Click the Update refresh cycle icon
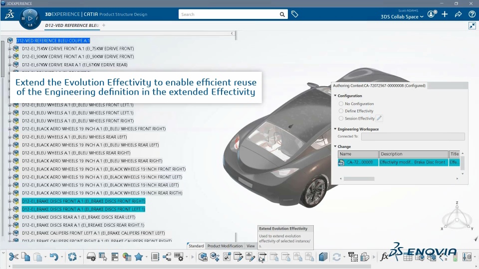Screen dimensions: 479x269 [72, 257]
